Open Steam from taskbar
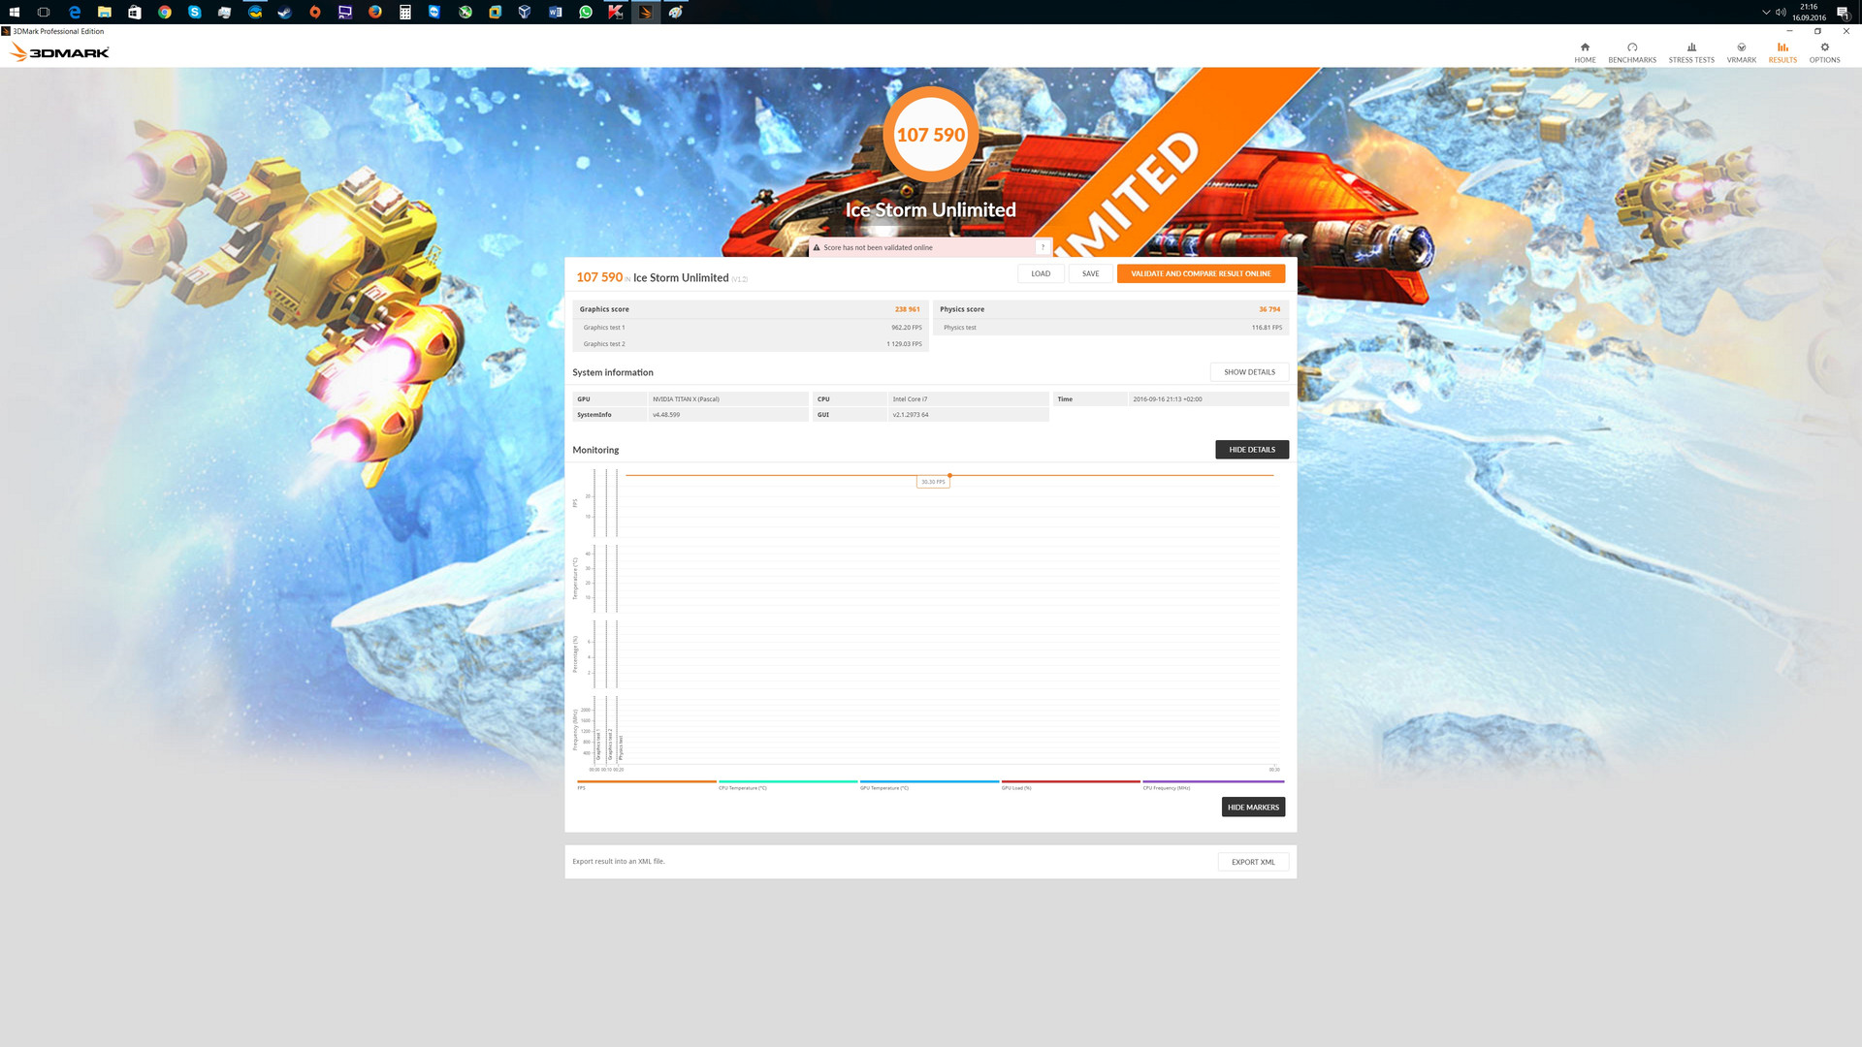Viewport: 1862px width, 1047px height. click(284, 12)
